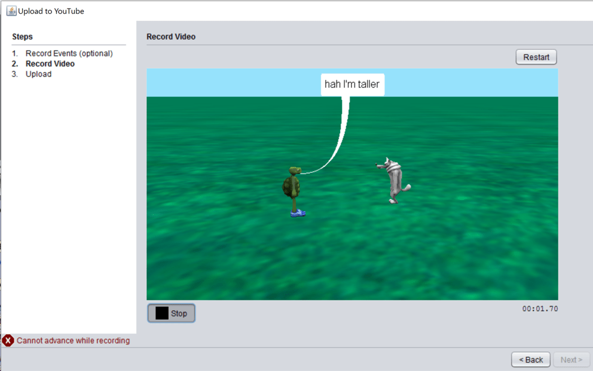This screenshot has height=371, width=593.
Task: Click the disabled Next button
Action: tap(571, 359)
